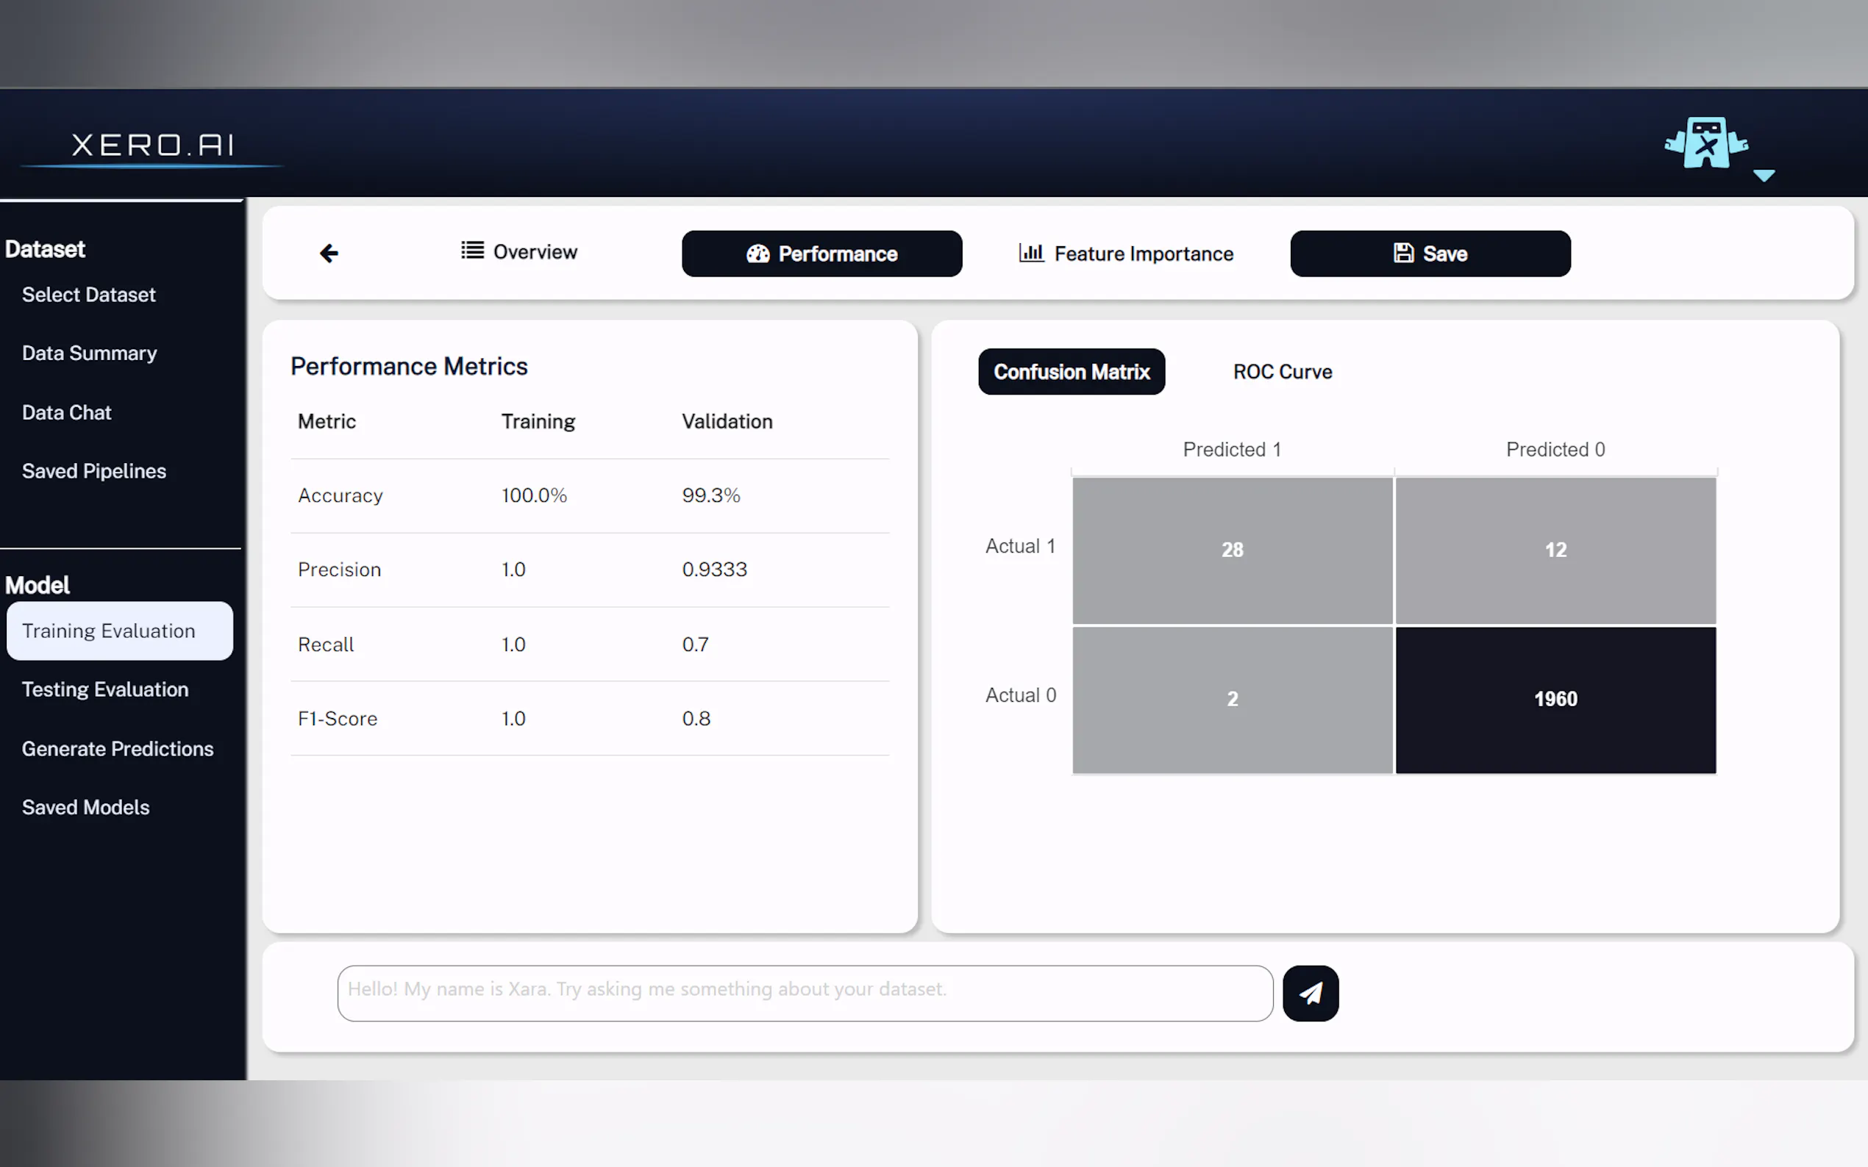Switch to the ROC Curve view
This screenshot has width=1868, height=1167.
(x=1282, y=371)
